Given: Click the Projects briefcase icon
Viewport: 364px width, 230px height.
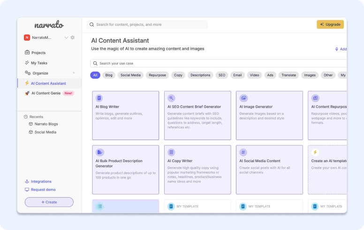Looking at the screenshot, I should pyautogui.click(x=27, y=52).
